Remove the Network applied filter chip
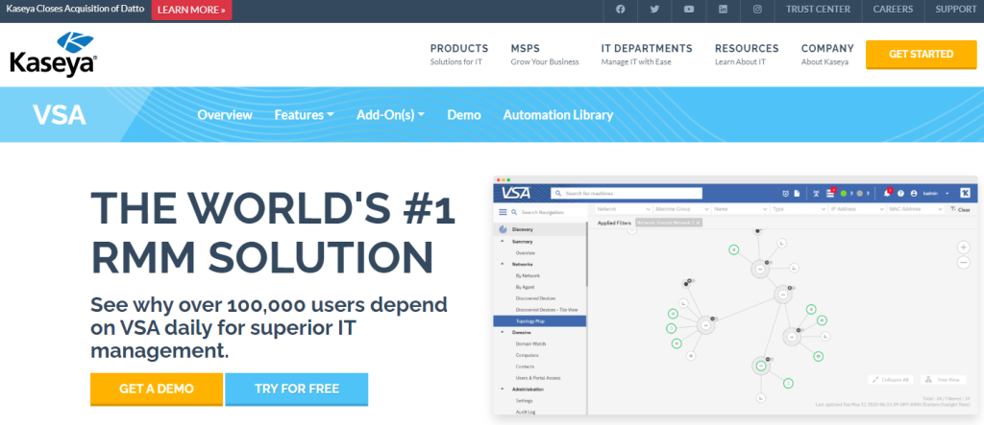984x425 pixels. [698, 223]
